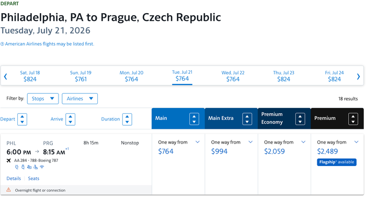
Task: Sort flights by Depart time
Action: tap(22, 119)
